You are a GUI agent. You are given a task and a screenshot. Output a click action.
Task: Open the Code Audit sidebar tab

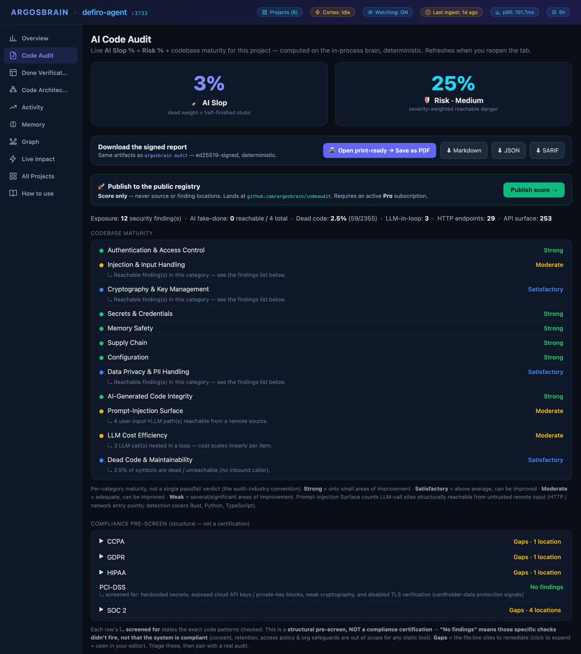40,55
